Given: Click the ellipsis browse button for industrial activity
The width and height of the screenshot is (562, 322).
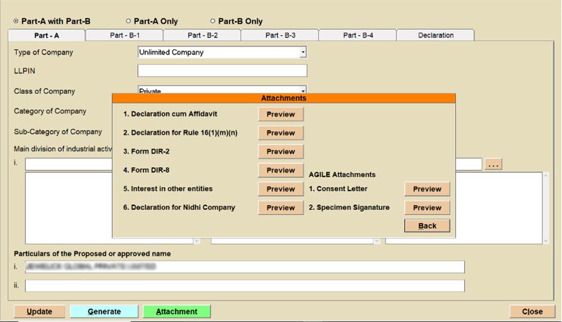Looking at the screenshot, I should (493, 165).
